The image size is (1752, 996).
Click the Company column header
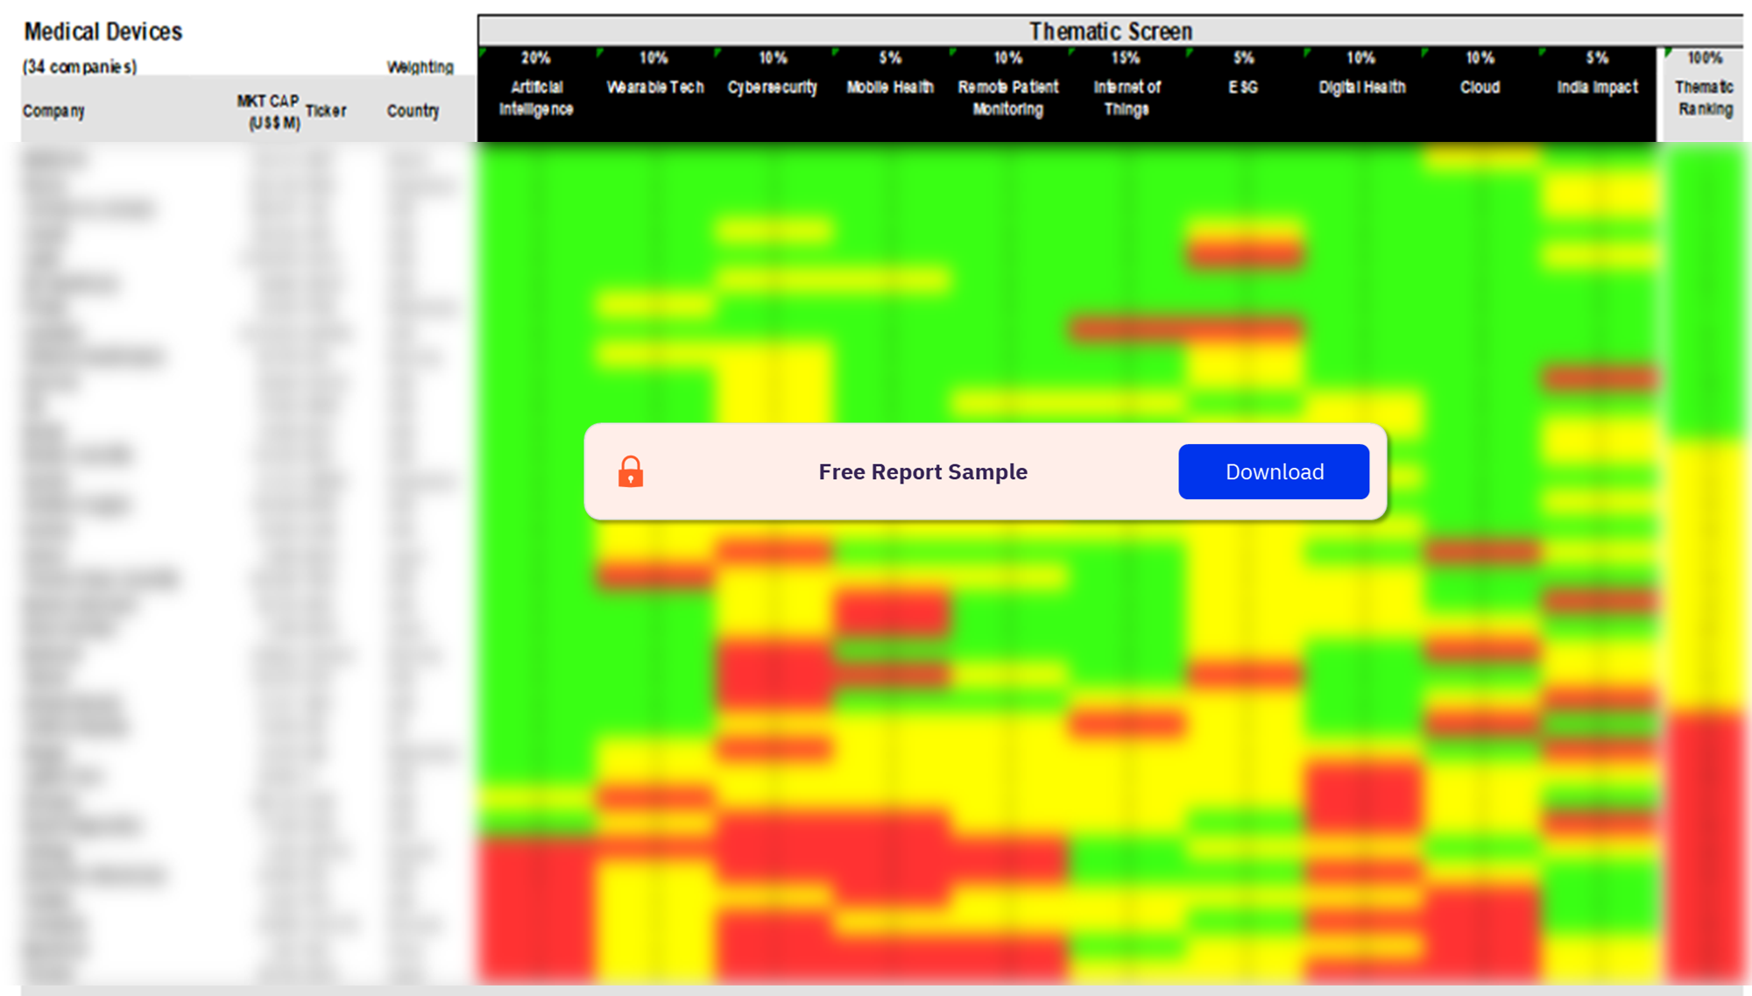coord(53,111)
